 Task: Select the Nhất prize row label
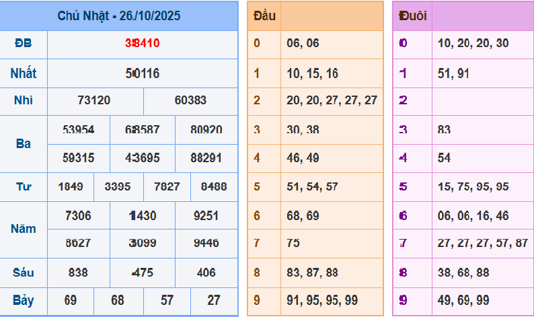23,73
